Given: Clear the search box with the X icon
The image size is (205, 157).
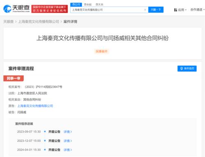Looking at the screenshot, I should point(145,10).
